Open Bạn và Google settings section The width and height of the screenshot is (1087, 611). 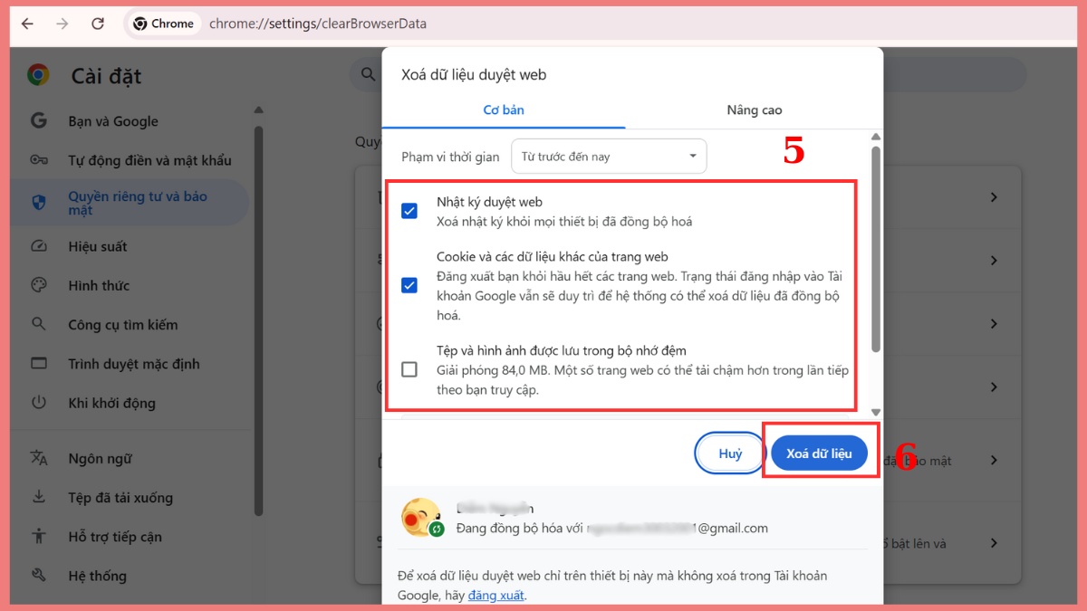[113, 121]
